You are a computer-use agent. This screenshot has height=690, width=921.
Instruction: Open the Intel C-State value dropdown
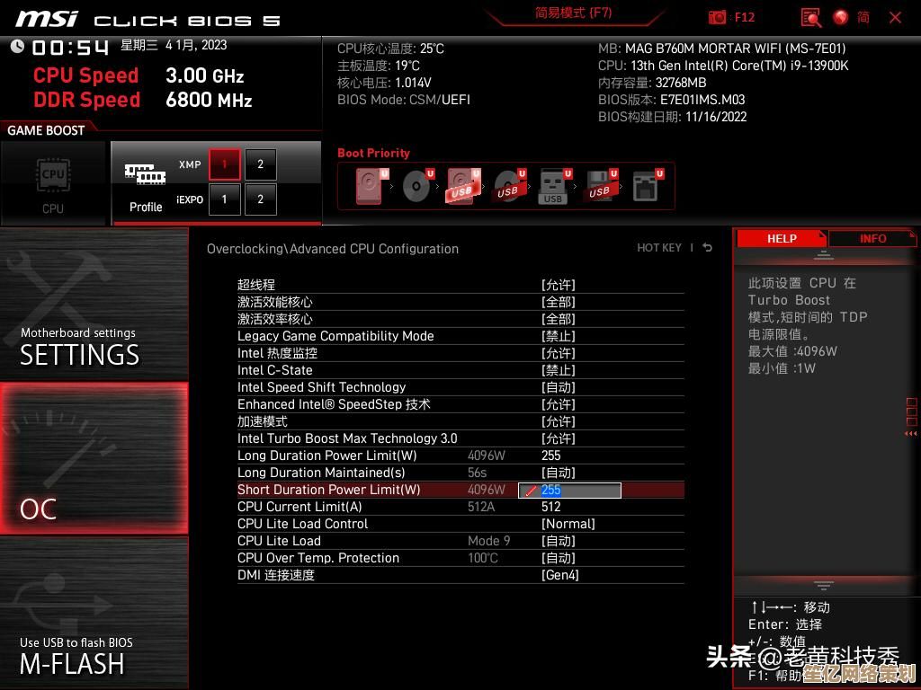pos(558,370)
